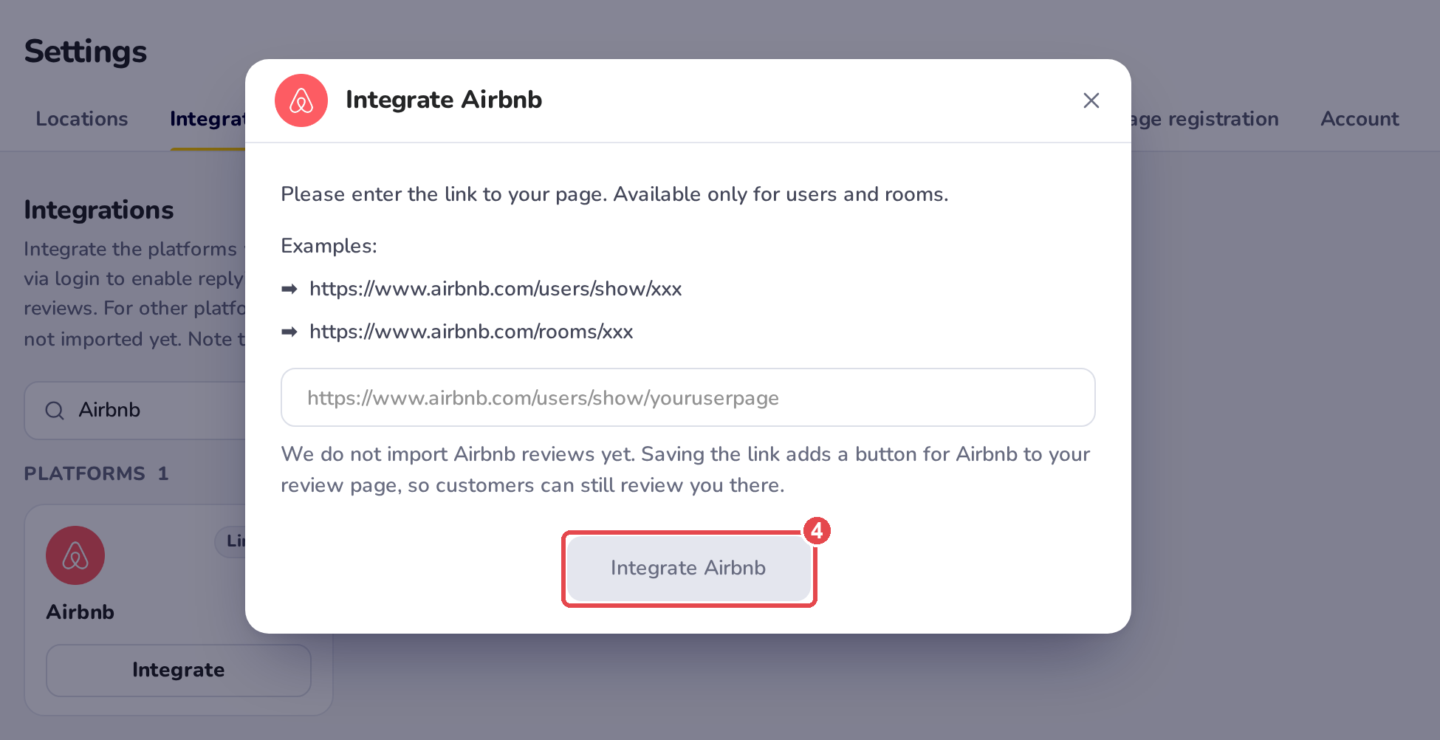Click the Integrations section heading

coord(99,210)
